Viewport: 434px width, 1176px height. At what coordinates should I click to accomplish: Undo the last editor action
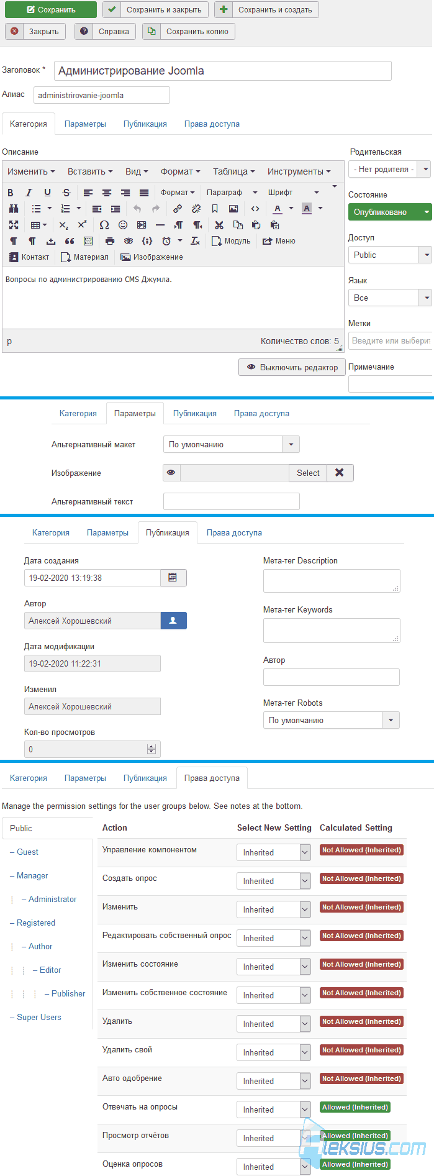(x=137, y=209)
